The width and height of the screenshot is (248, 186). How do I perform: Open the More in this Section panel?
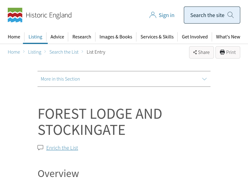[x=60, y=79]
